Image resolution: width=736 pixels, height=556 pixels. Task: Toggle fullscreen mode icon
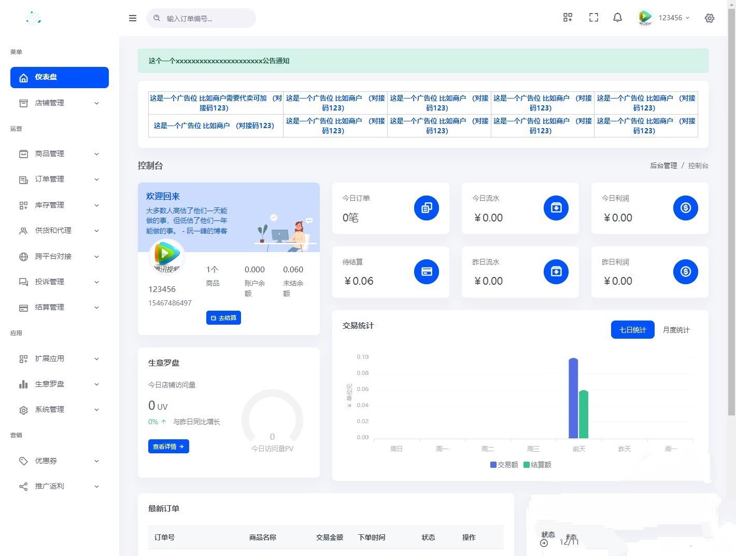pyautogui.click(x=593, y=18)
